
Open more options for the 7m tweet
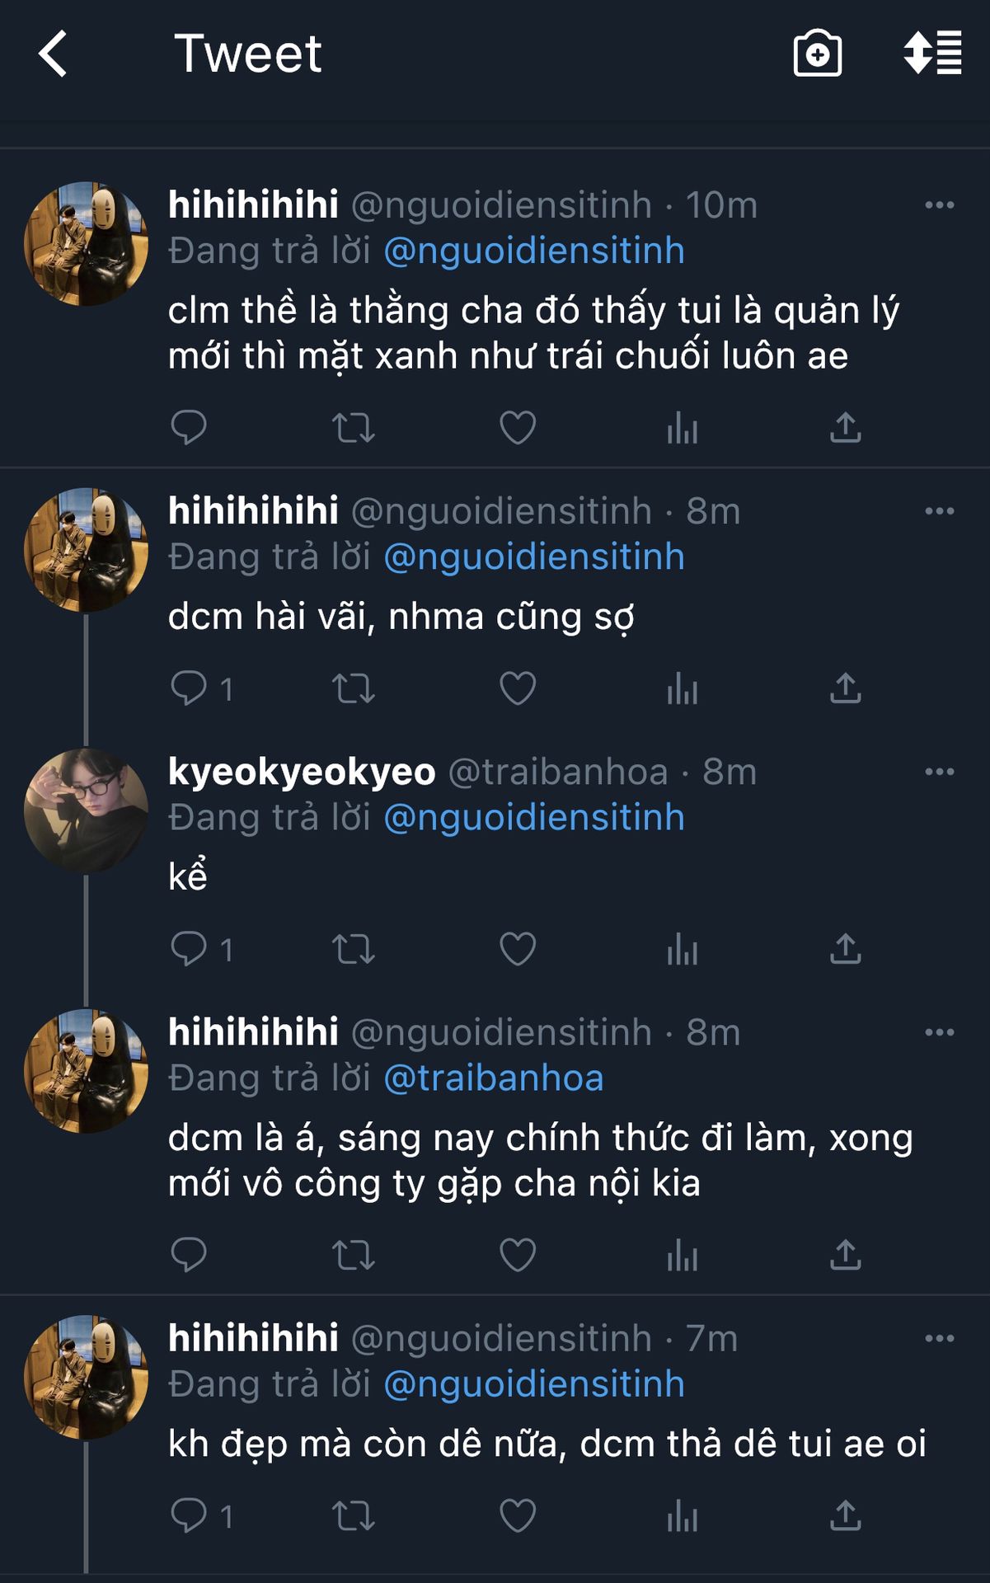(939, 1339)
